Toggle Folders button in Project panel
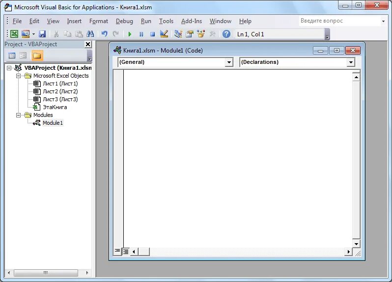Viewport: 392px width, 282px height. coord(37,56)
